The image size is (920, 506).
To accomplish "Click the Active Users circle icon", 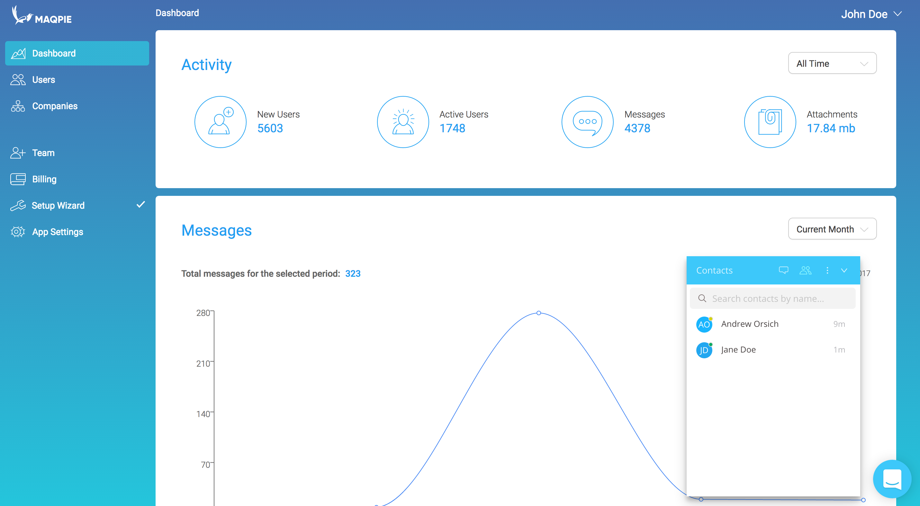I will [403, 122].
